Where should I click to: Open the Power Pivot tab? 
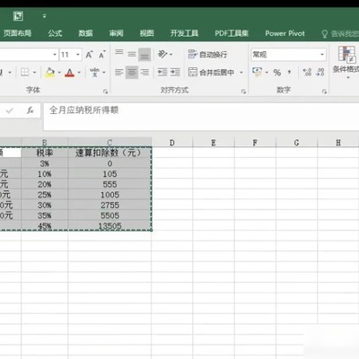285,33
